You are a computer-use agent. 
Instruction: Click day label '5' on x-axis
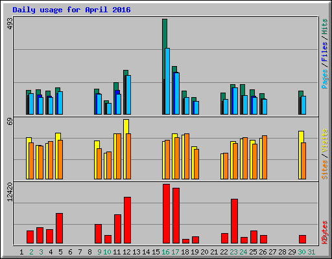pos(60,252)
